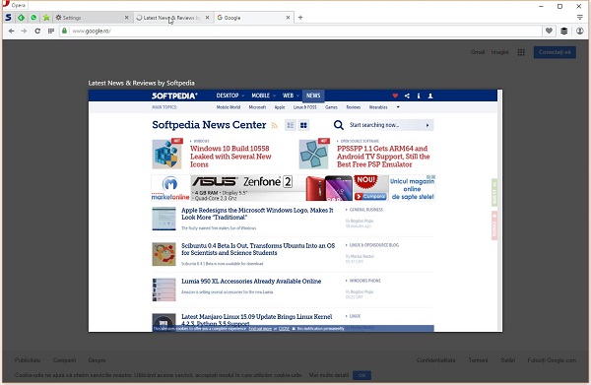Close the Settings tab
The width and height of the screenshot is (591, 385).
pyautogui.click(x=127, y=18)
